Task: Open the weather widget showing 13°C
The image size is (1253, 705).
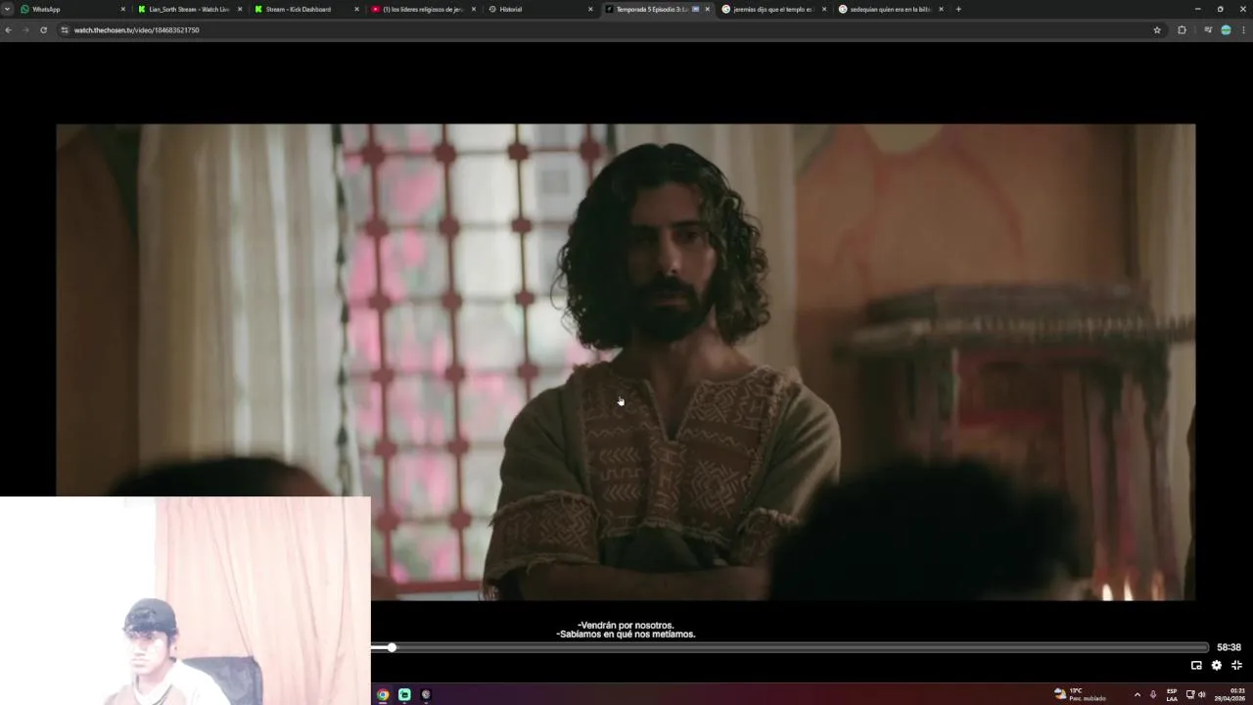Action: (1080, 694)
